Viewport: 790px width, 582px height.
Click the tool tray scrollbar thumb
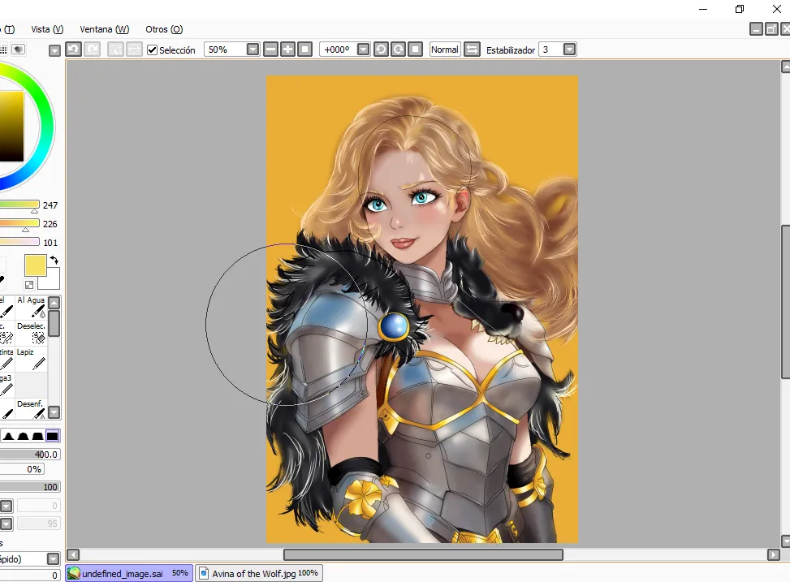[54, 324]
